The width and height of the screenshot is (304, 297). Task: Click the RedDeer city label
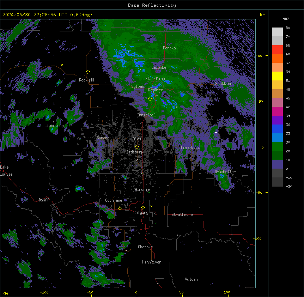tap(156, 90)
